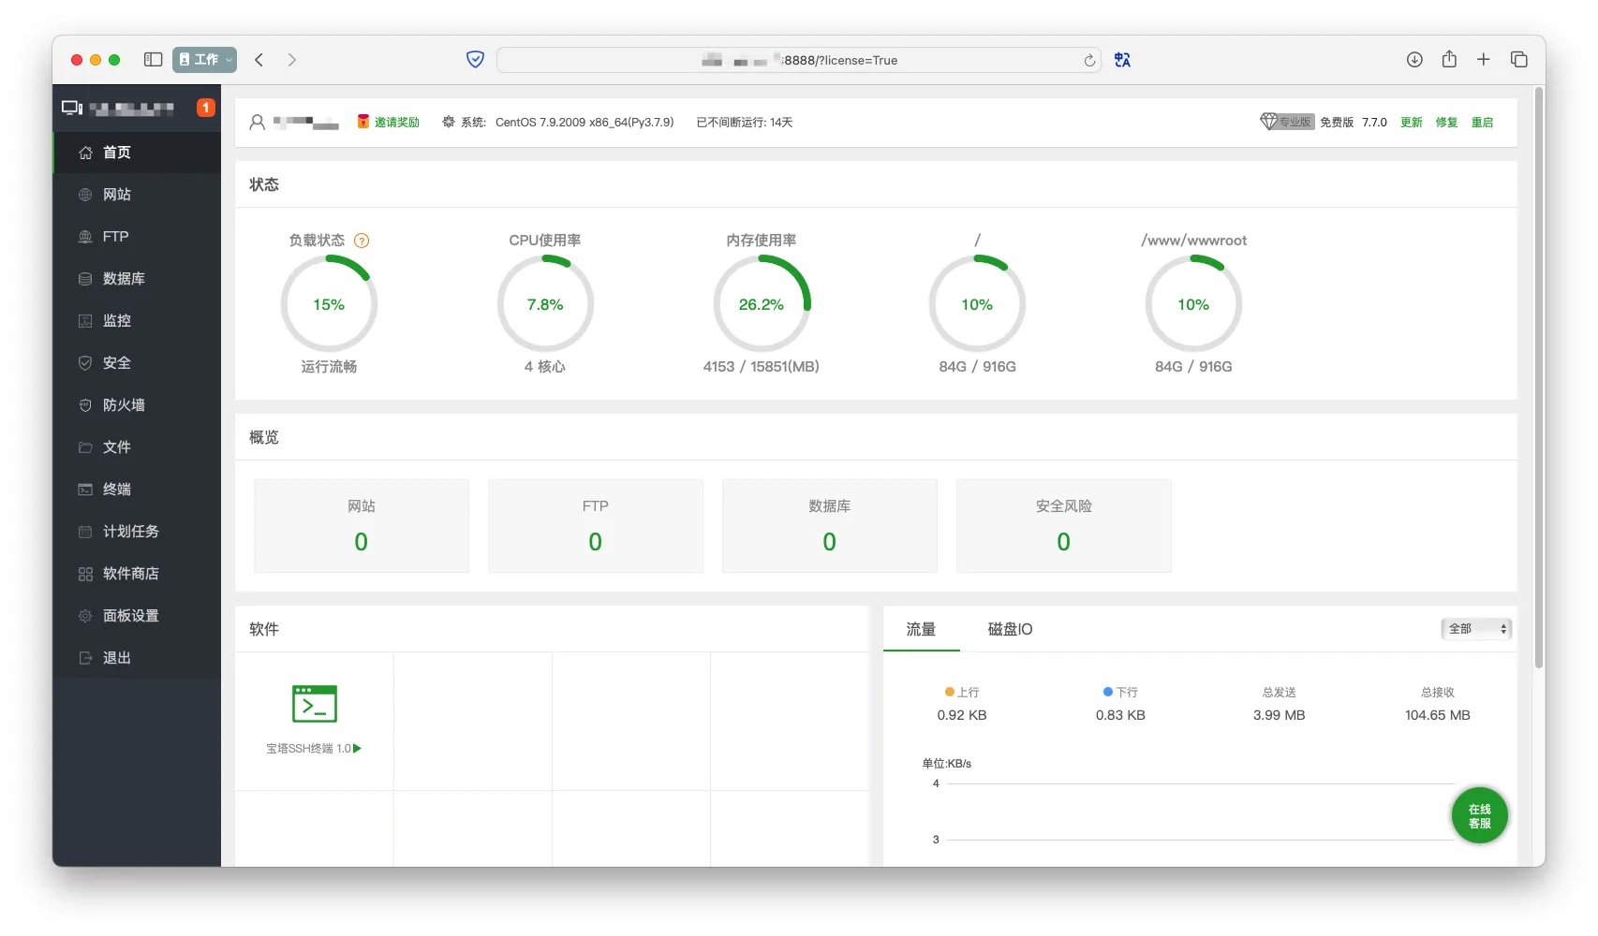Click the 更新 link
1598x936 pixels.
click(x=1411, y=123)
